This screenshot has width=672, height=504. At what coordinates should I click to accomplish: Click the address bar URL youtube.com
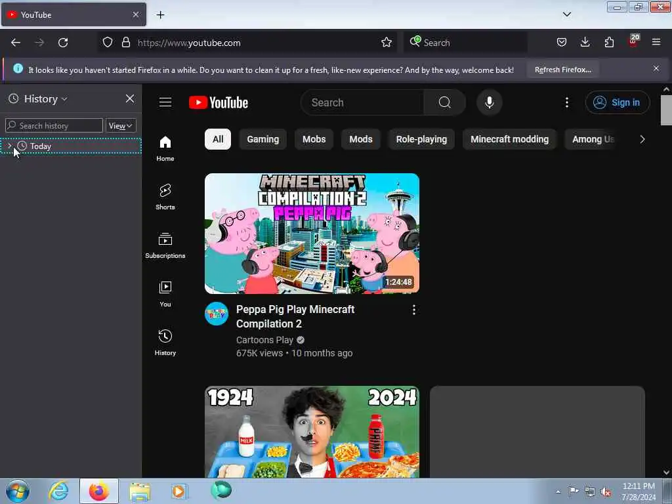[189, 43]
